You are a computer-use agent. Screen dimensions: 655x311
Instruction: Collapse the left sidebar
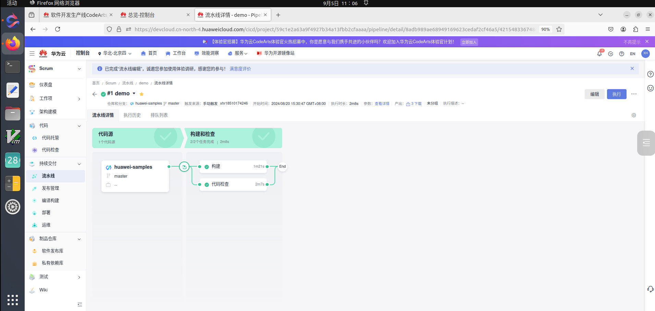click(x=80, y=304)
